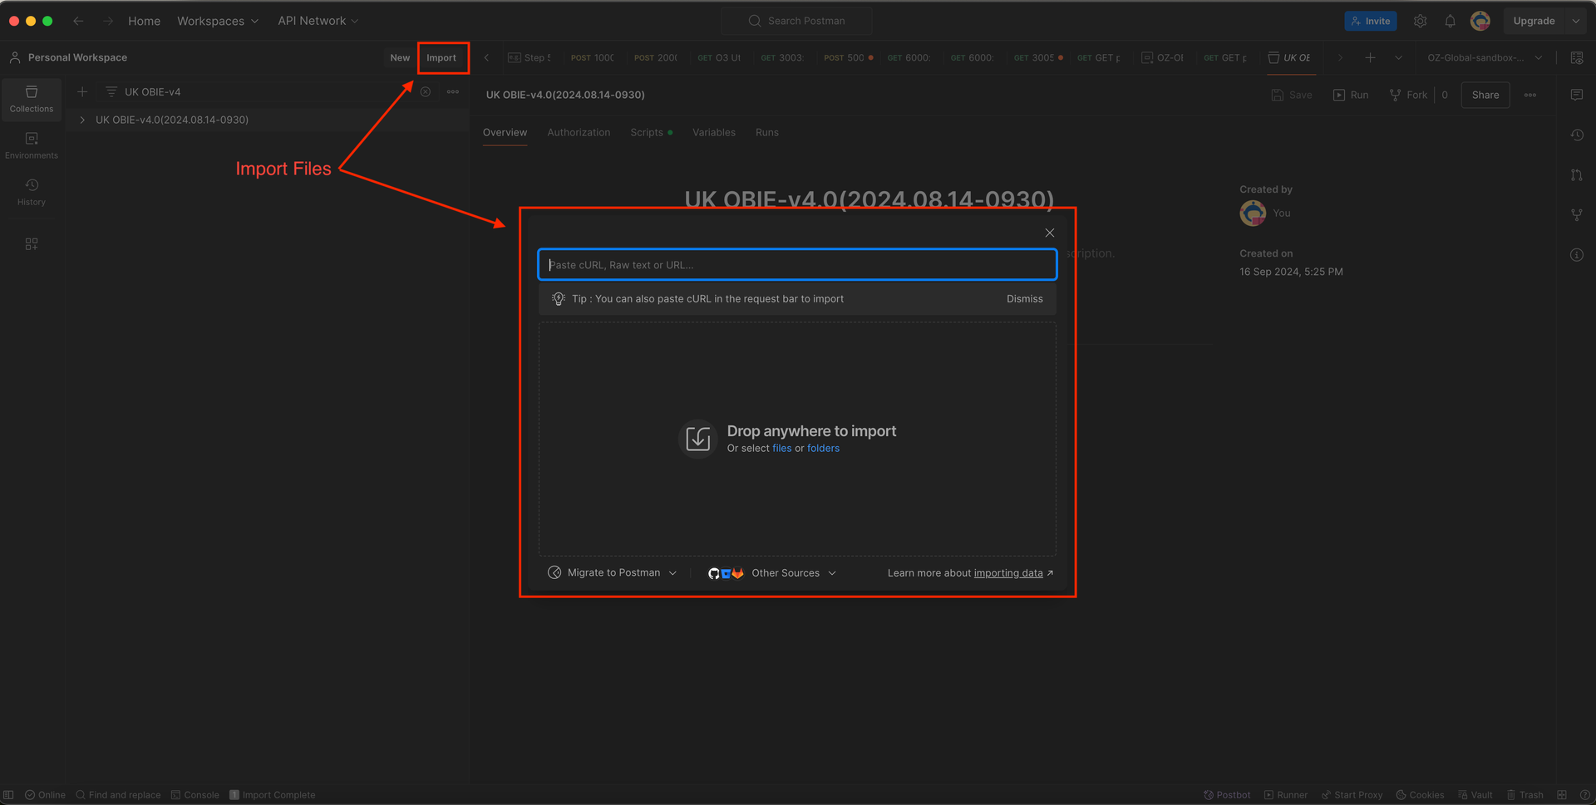
Task: Click the Invite button
Action: tap(1370, 21)
